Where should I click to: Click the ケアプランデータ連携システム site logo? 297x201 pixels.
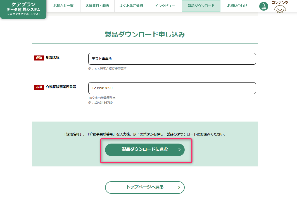pyautogui.click(x=23, y=9)
